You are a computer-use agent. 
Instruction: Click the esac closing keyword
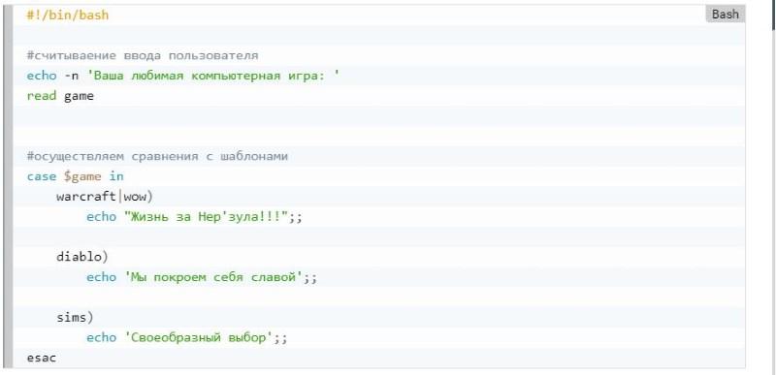pyautogui.click(x=42, y=358)
